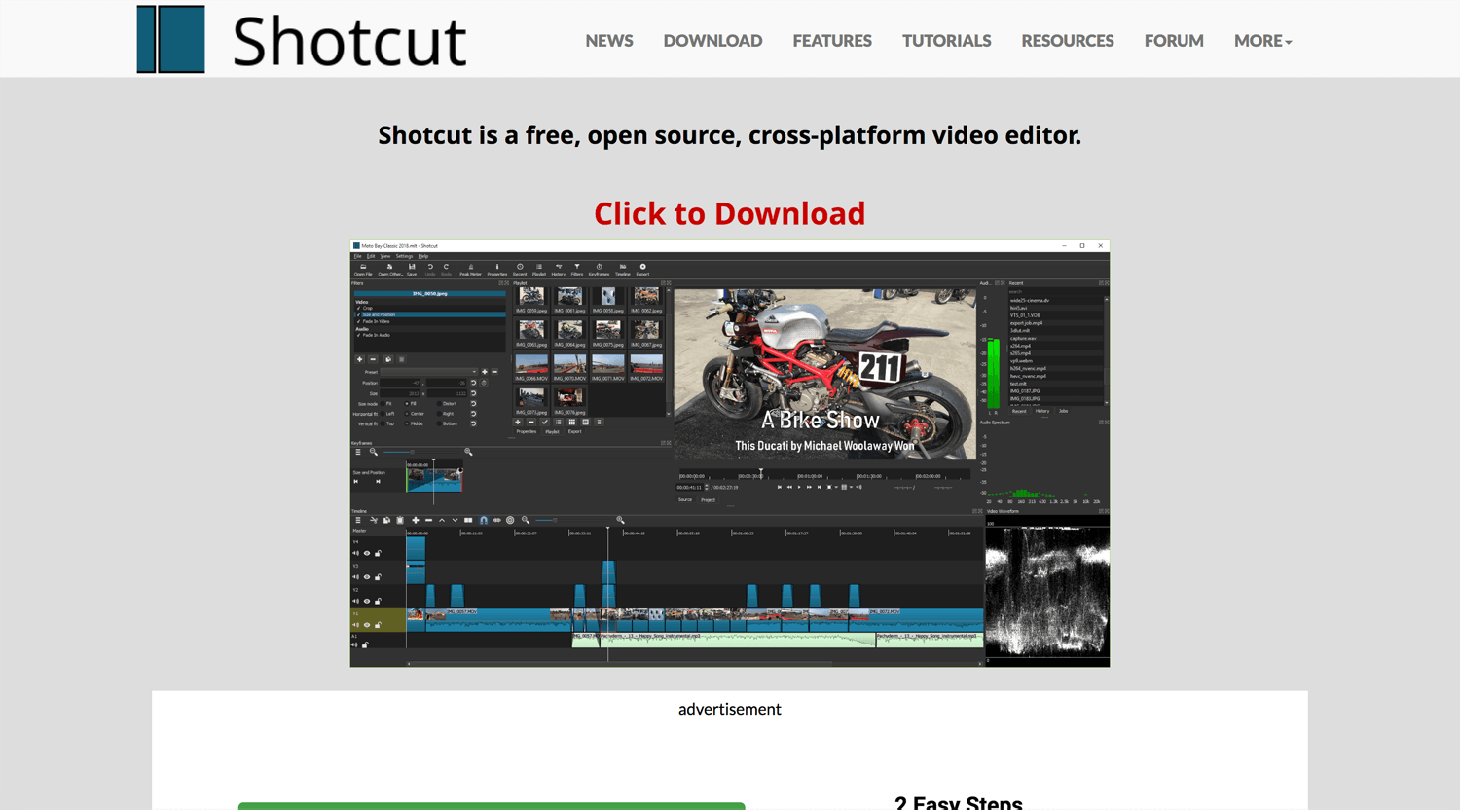
Task: Click the timeline scissors cut icon
Action: pyautogui.click(x=374, y=520)
